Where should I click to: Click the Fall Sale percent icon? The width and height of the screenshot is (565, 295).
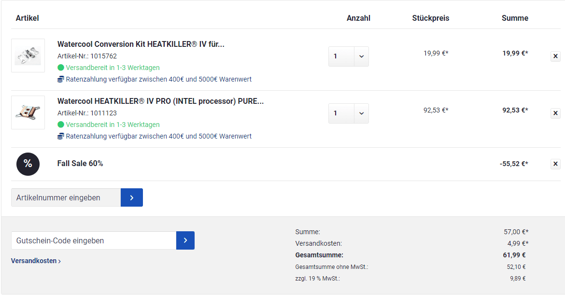click(28, 164)
